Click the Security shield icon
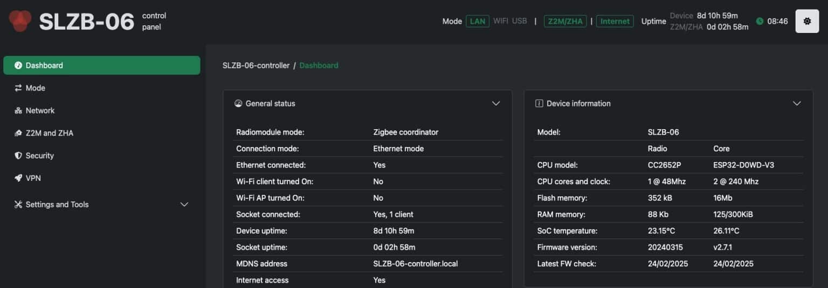Viewport: 828px width, 288px height. tap(18, 156)
